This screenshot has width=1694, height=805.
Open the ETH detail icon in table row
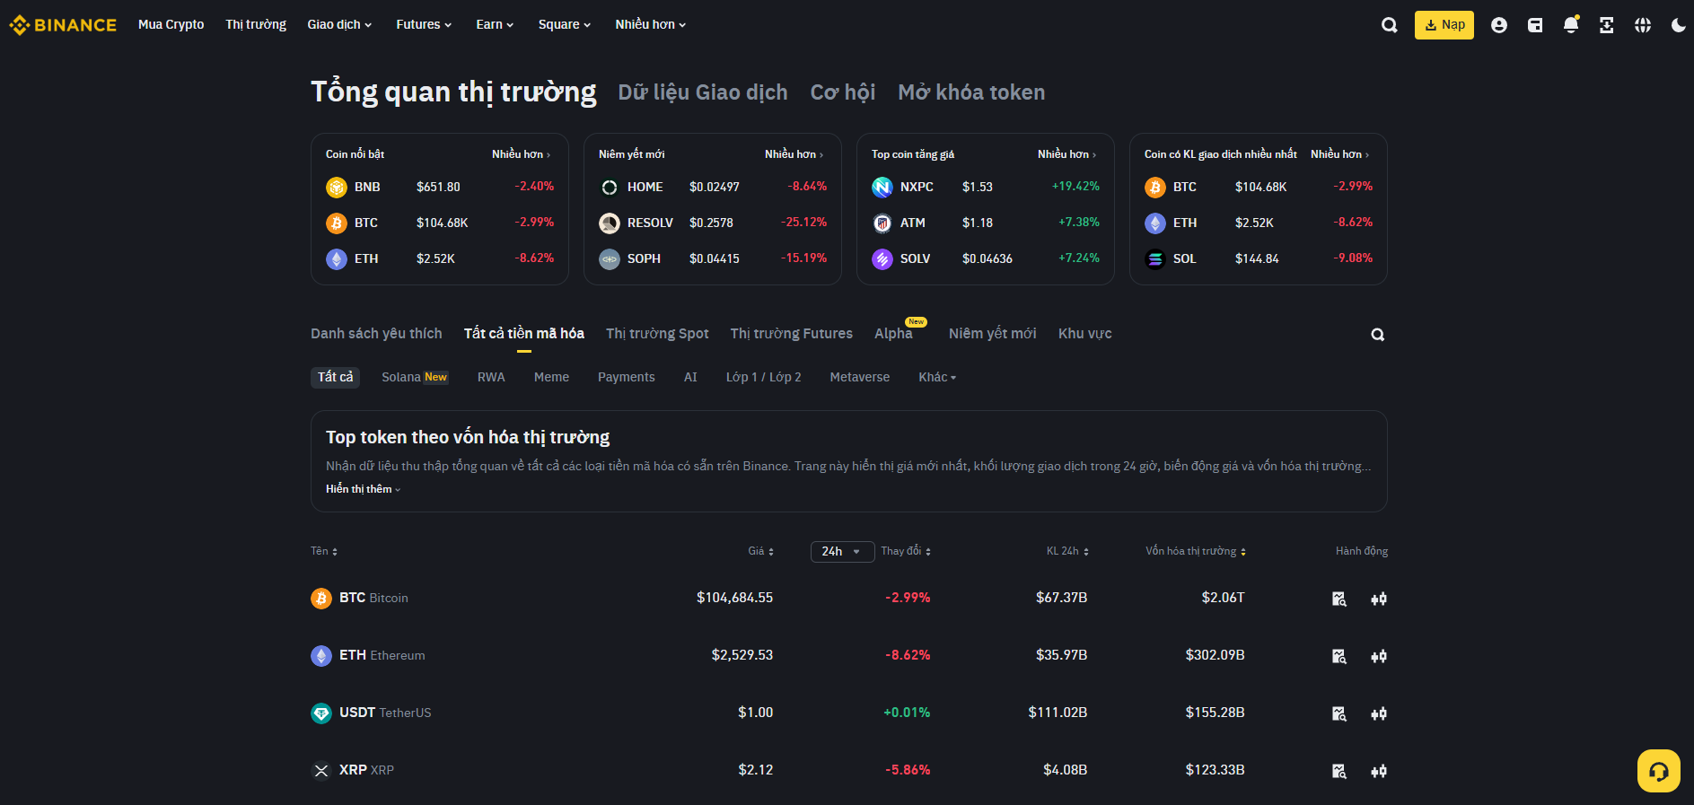click(1339, 656)
